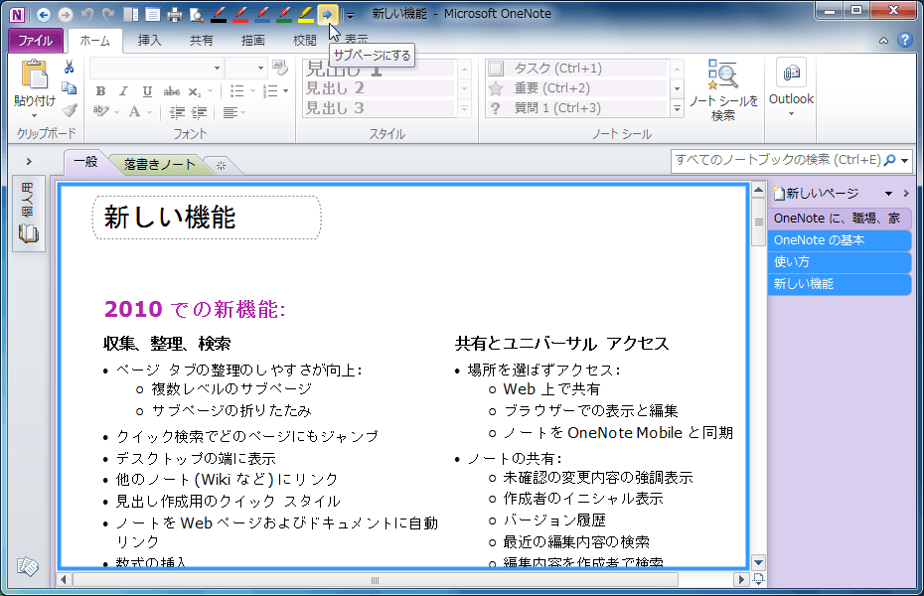924x596 pixels.
Task: Open the search scope dropdown arrow
Action: (904, 160)
